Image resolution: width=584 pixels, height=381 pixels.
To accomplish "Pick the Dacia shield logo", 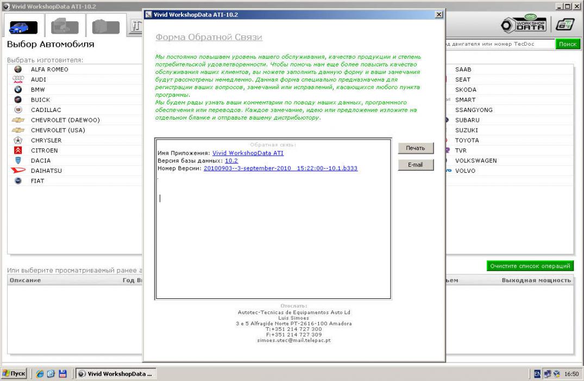I will click(x=18, y=160).
